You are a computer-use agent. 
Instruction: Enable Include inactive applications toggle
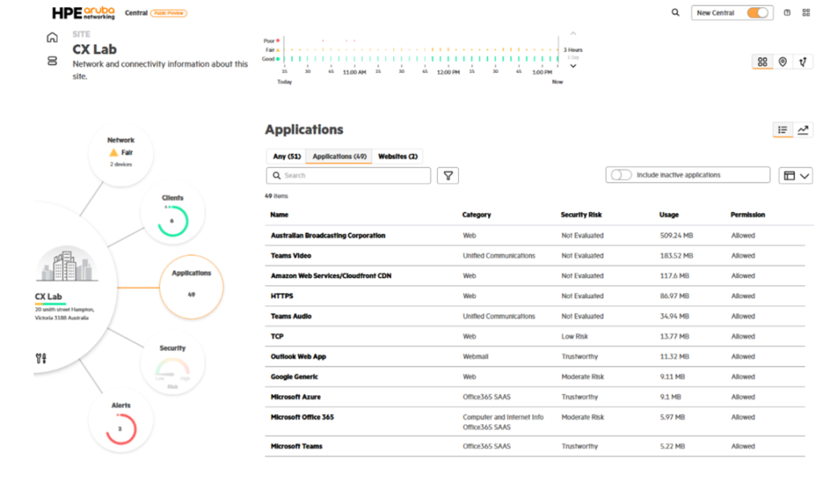point(621,175)
